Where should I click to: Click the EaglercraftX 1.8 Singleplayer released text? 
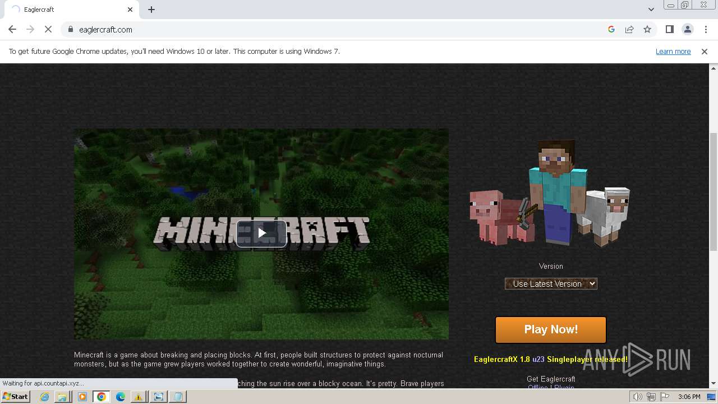point(551,359)
